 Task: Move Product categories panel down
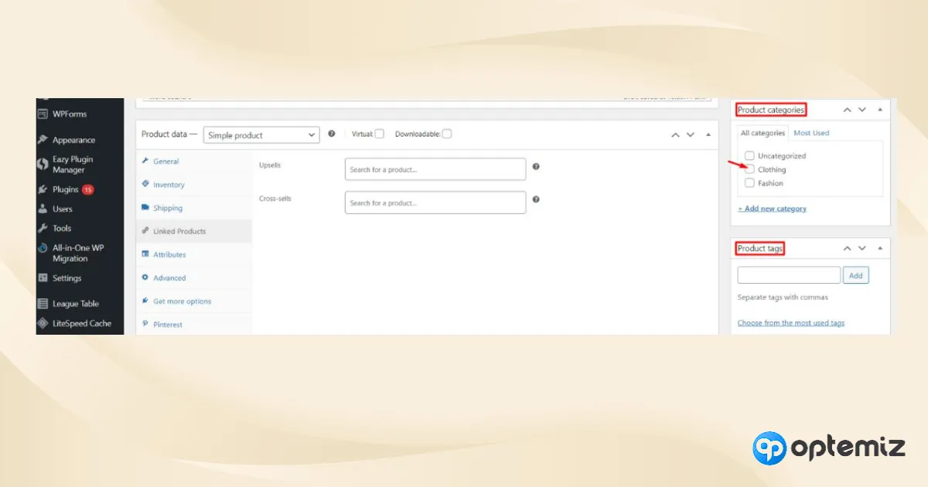pyautogui.click(x=862, y=110)
